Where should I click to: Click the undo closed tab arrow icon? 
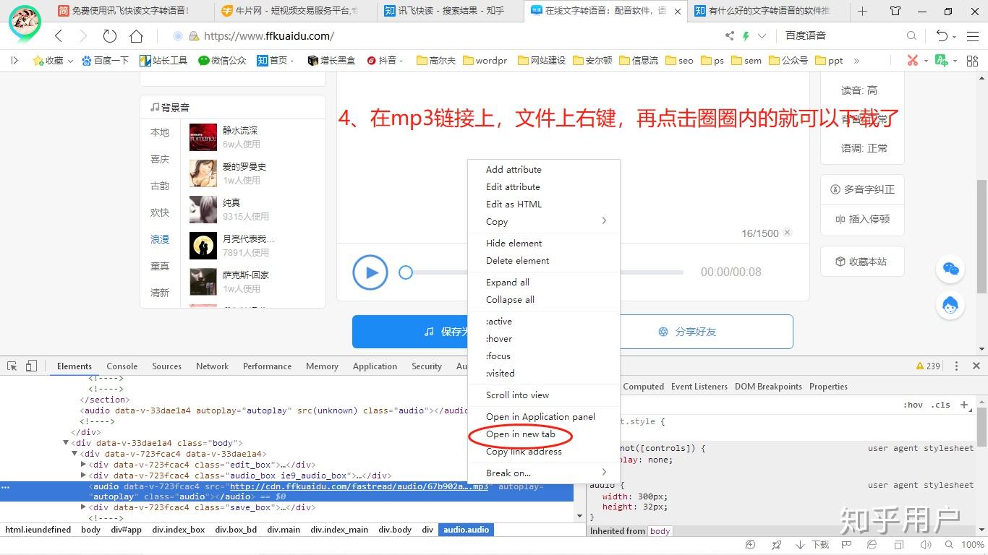tap(942, 36)
